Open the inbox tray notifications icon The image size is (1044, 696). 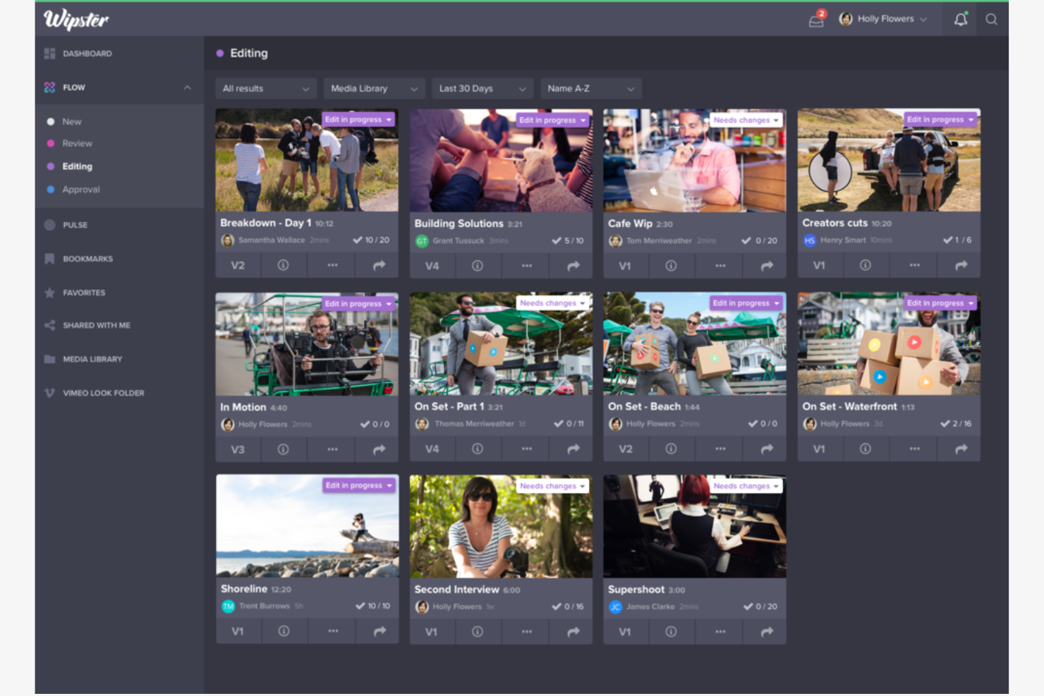816,20
